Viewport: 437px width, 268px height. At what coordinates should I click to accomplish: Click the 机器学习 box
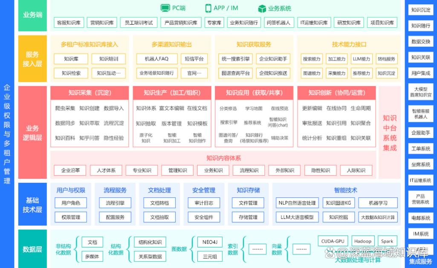point(378,203)
